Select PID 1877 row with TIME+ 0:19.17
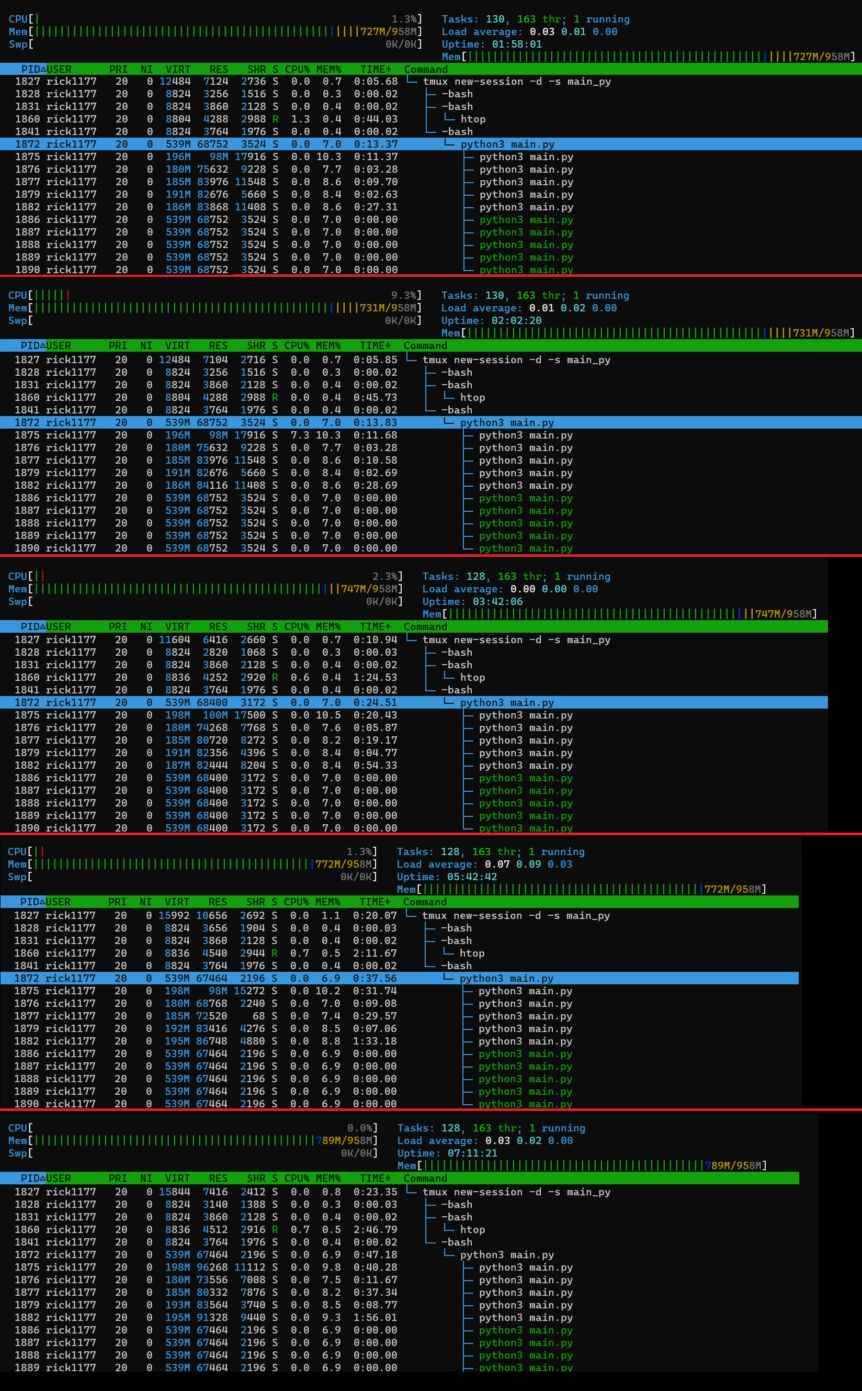The image size is (862, 1391). [x=414, y=741]
